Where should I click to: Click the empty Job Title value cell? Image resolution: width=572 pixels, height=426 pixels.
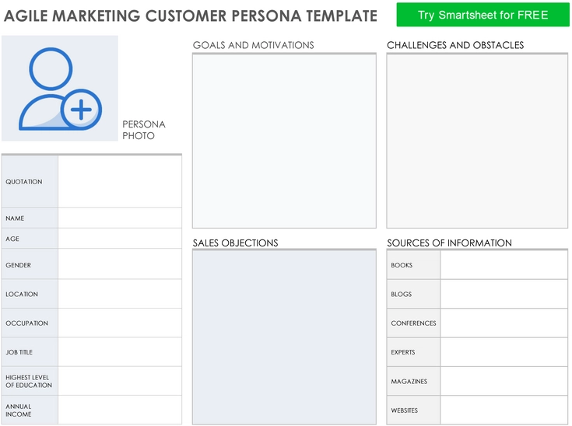[x=120, y=352]
